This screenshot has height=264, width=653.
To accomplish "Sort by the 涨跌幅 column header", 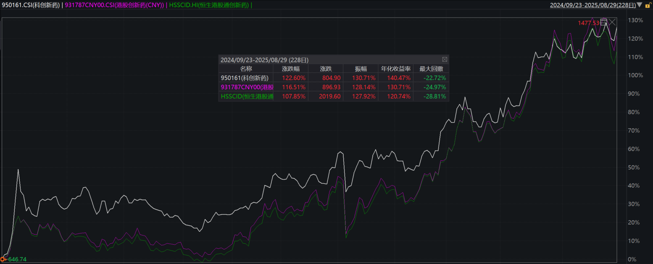I will [290, 69].
